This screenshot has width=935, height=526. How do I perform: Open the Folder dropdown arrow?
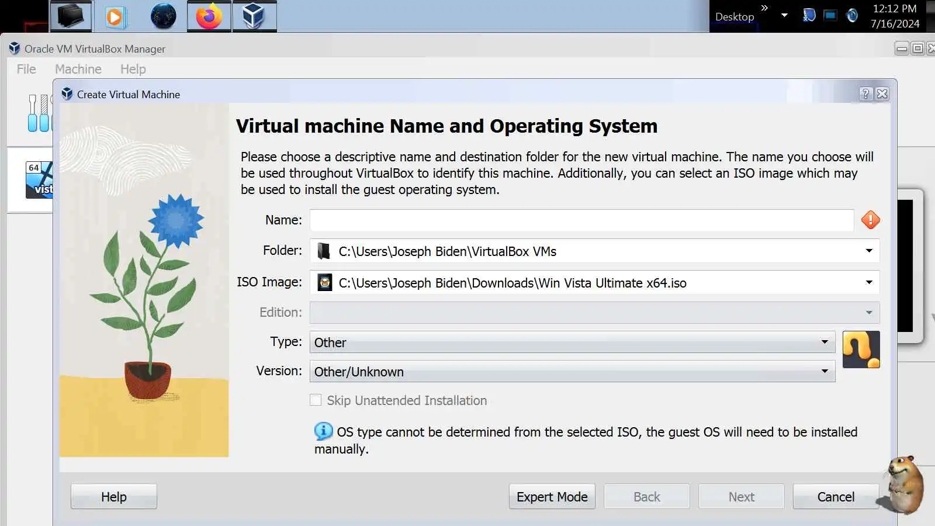869,251
